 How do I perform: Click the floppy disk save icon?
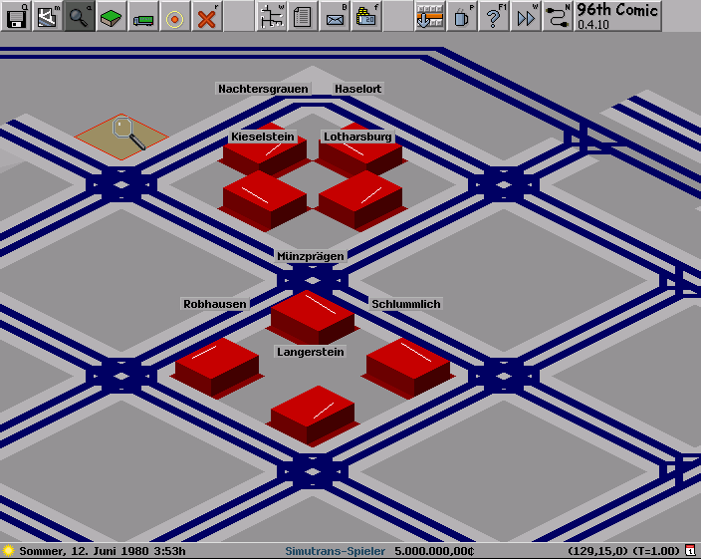[x=16, y=16]
